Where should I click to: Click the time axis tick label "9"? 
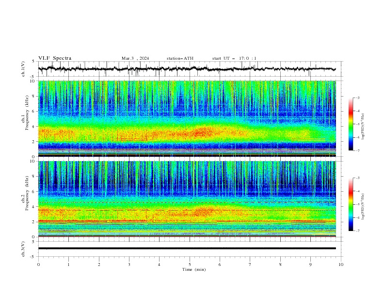coord(310,264)
